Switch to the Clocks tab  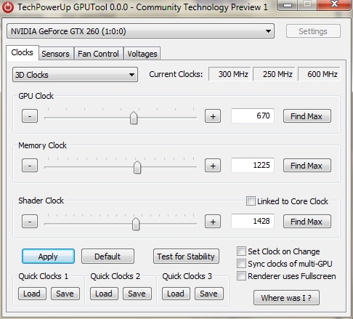[x=23, y=52]
